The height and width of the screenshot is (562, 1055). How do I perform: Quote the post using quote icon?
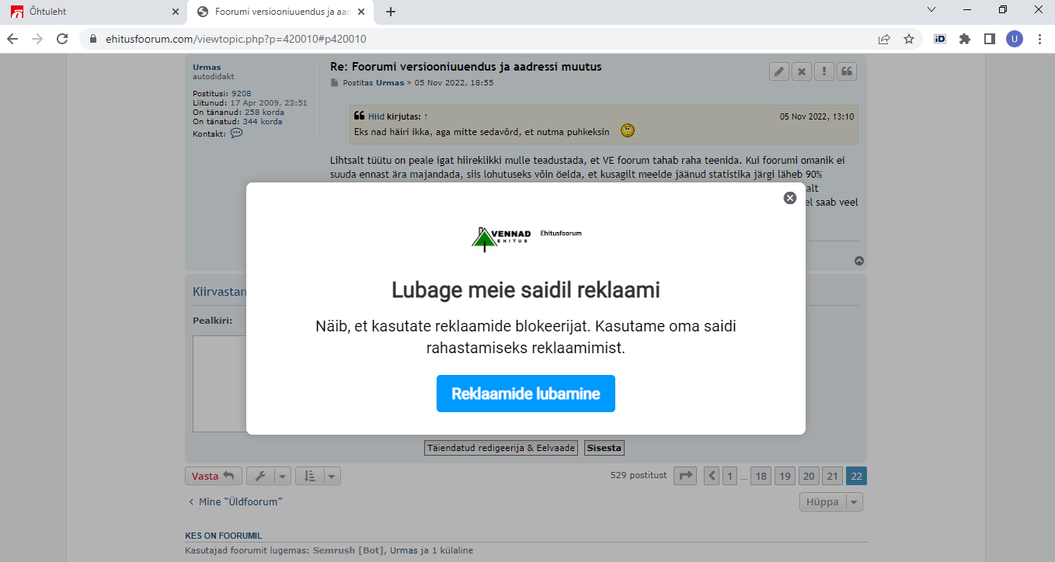[847, 71]
